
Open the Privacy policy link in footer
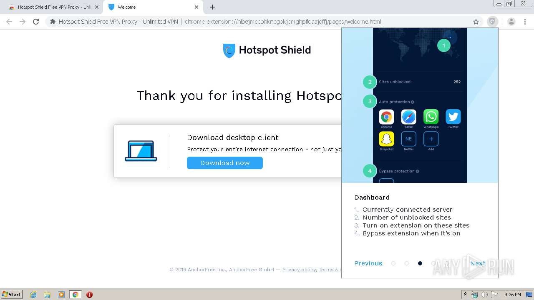[299, 270]
